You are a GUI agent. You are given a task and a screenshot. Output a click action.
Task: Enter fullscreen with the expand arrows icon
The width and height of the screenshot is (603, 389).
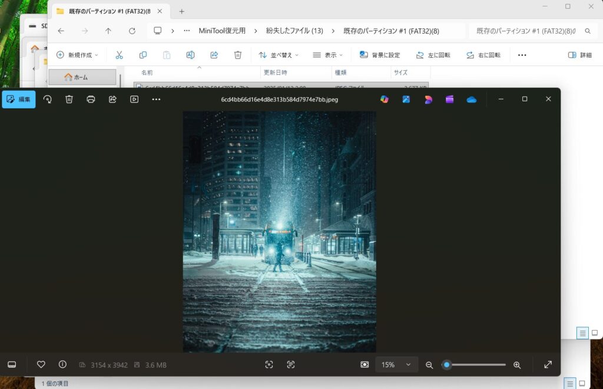coord(548,365)
